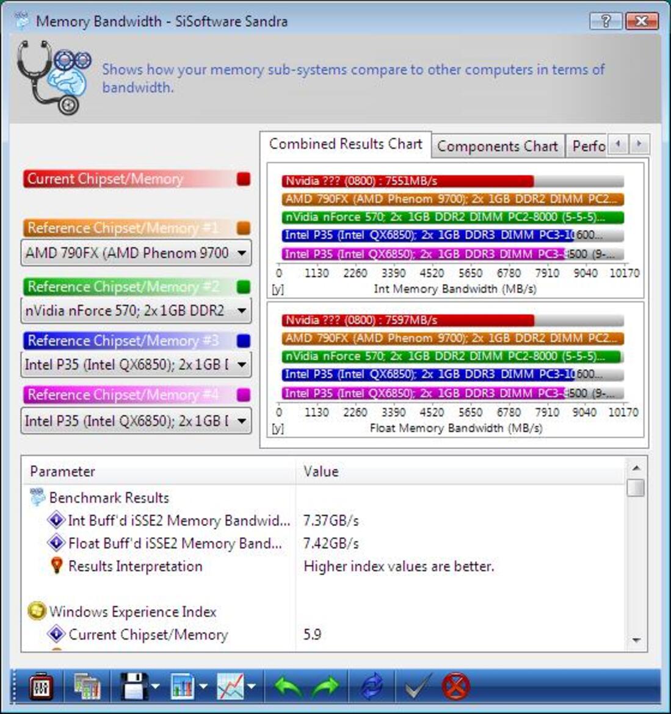The image size is (671, 714).
Task: Open the floppy disk save dropdown arrow
Action: coord(155,687)
